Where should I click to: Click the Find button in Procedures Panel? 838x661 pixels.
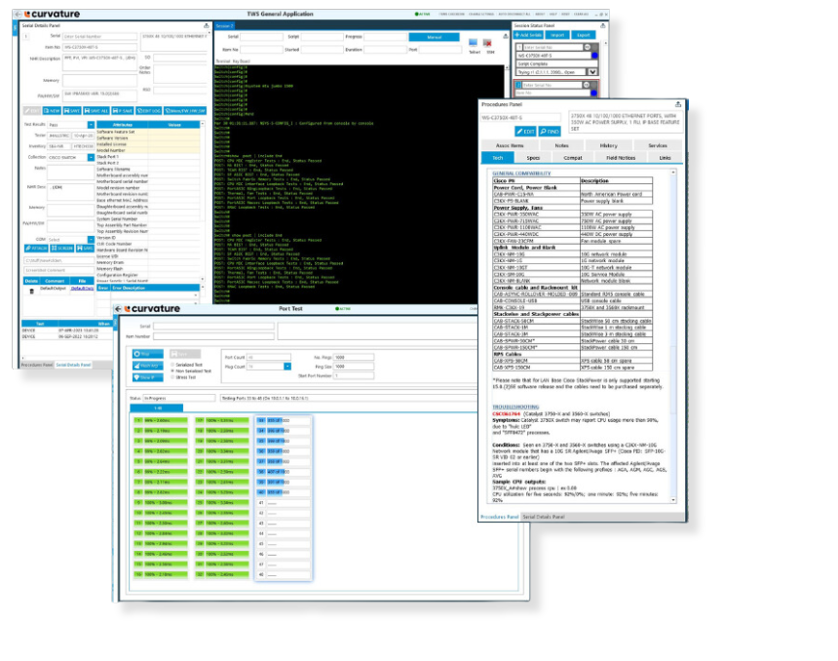(x=550, y=131)
